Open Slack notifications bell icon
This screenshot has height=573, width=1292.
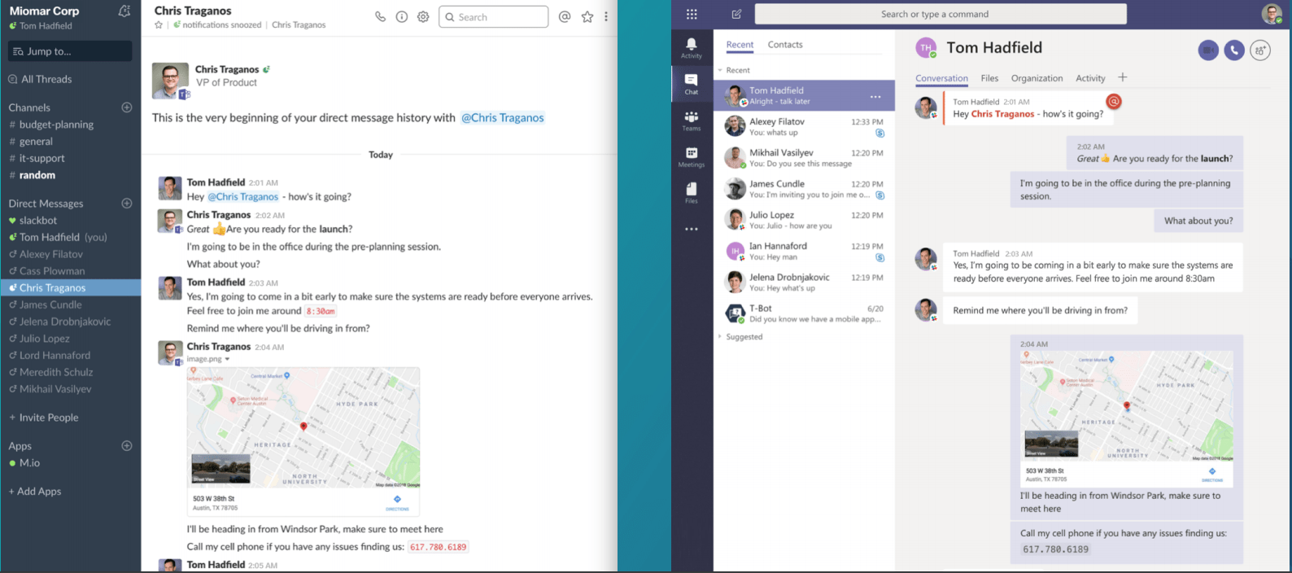124,11
